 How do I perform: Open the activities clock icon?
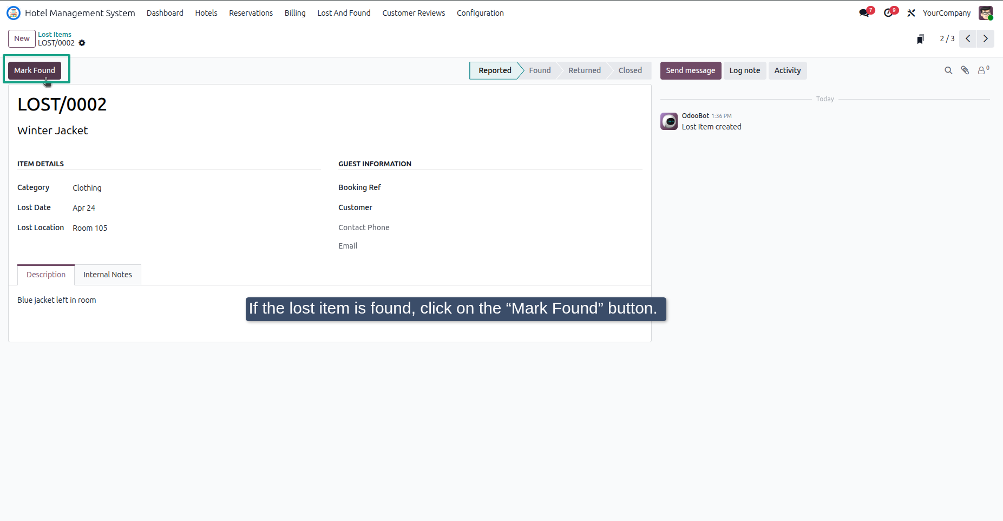(888, 13)
